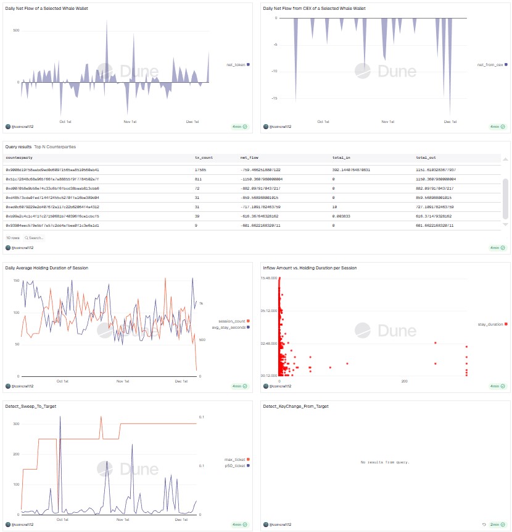Click the revert arrow icon beside the 2min badge

(x=484, y=525)
